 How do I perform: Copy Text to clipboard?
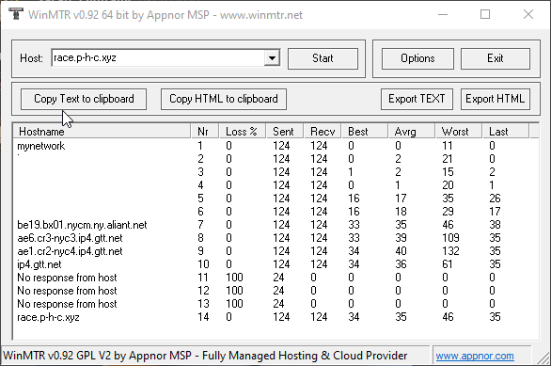(x=84, y=99)
